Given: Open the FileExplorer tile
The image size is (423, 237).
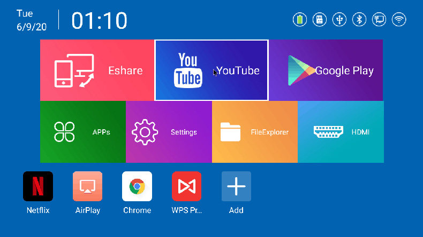Looking at the screenshot, I should click(255, 132).
